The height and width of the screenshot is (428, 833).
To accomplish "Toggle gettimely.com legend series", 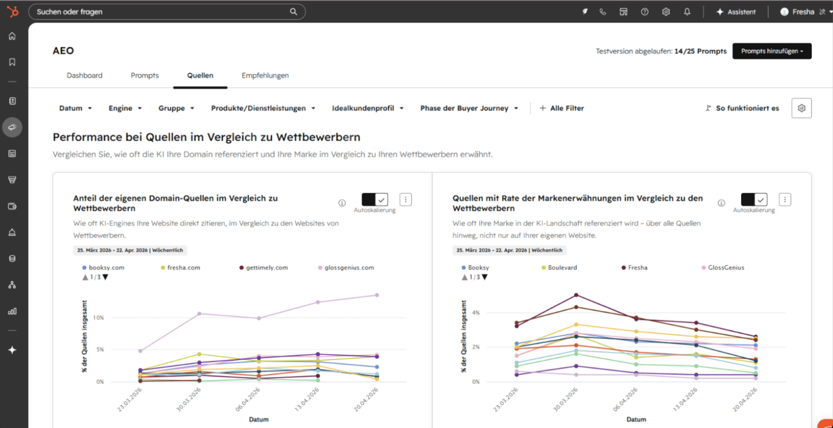I will (263, 268).
